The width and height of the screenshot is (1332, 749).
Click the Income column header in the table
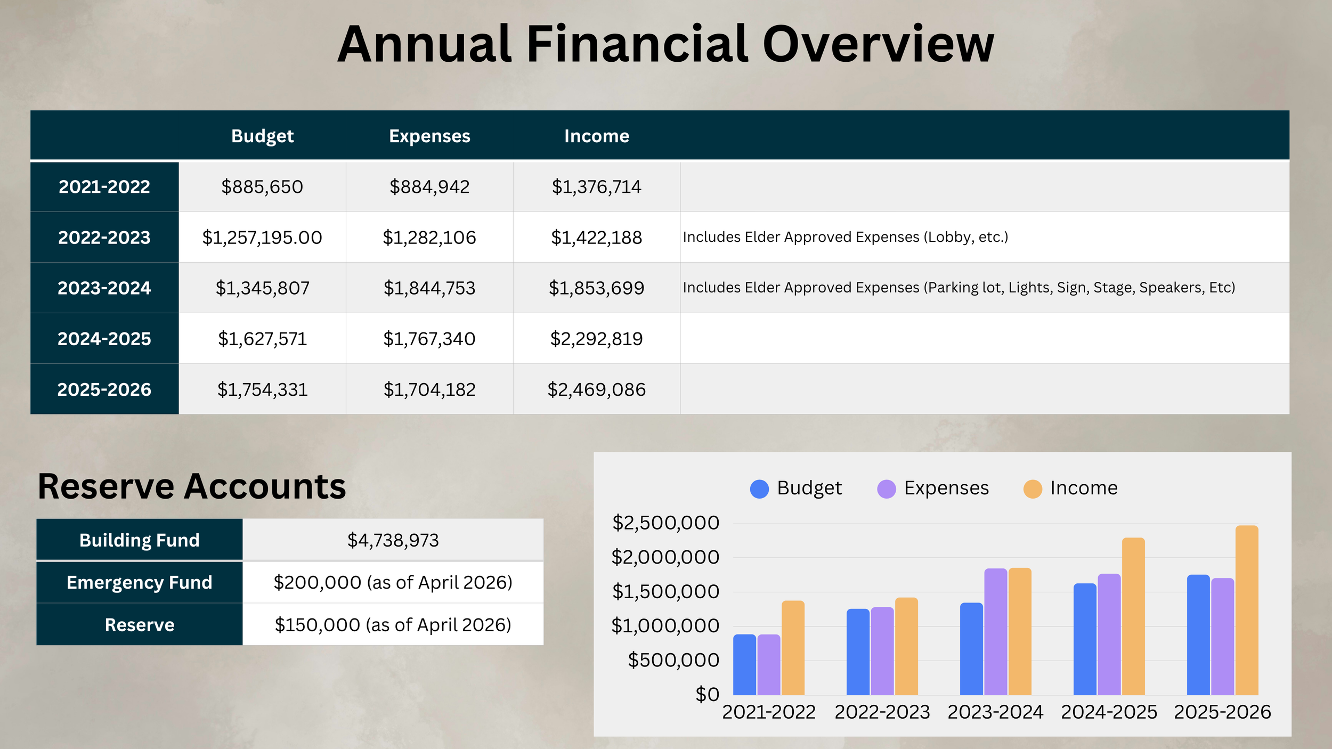pyautogui.click(x=597, y=136)
